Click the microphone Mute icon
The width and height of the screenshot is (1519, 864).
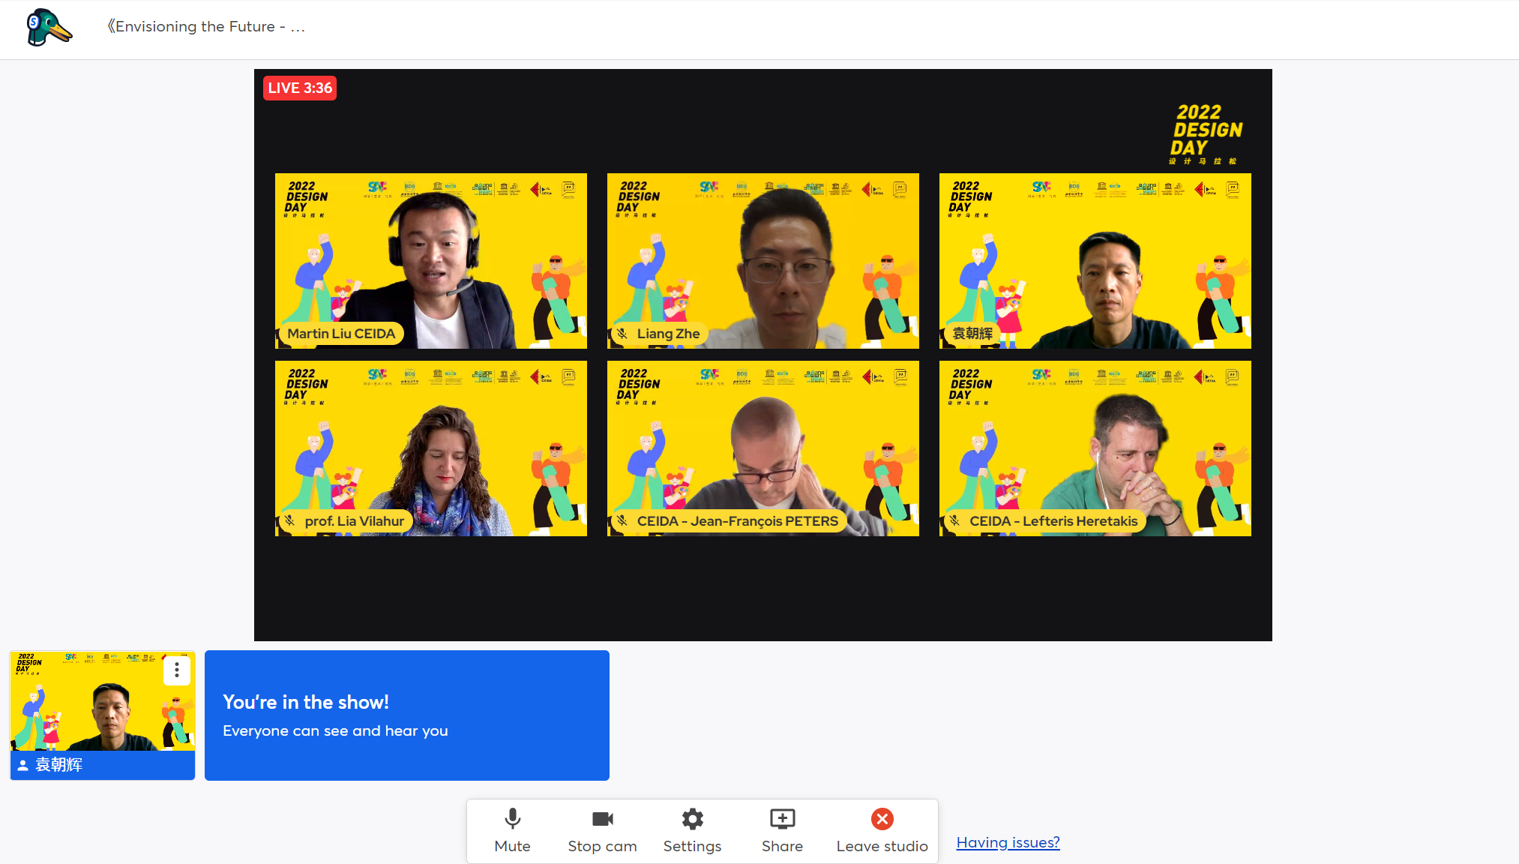513,818
